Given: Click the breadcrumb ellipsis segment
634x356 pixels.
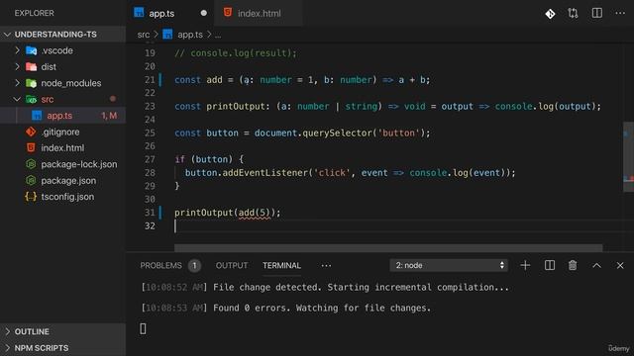Looking at the screenshot, I should point(218,35).
